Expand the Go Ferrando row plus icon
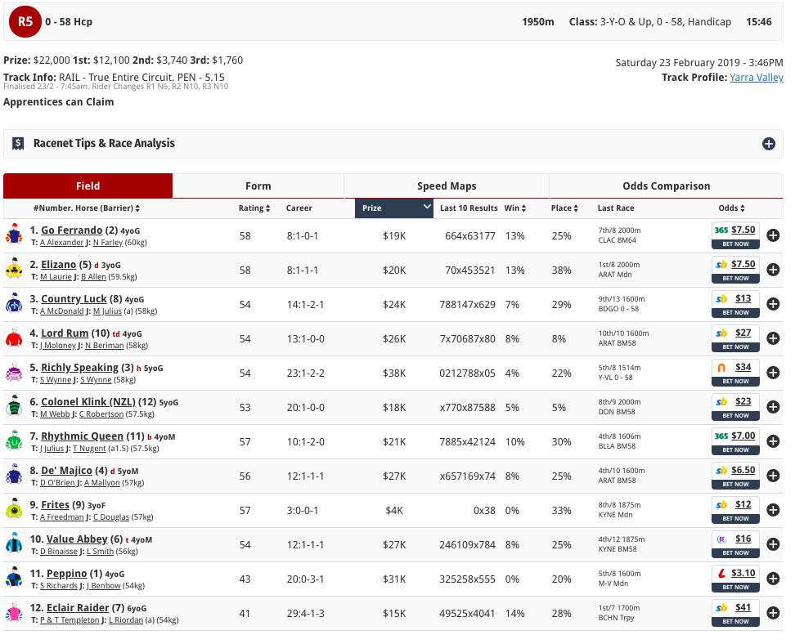Image resolution: width=795 pixels, height=644 pixels. (x=773, y=235)
